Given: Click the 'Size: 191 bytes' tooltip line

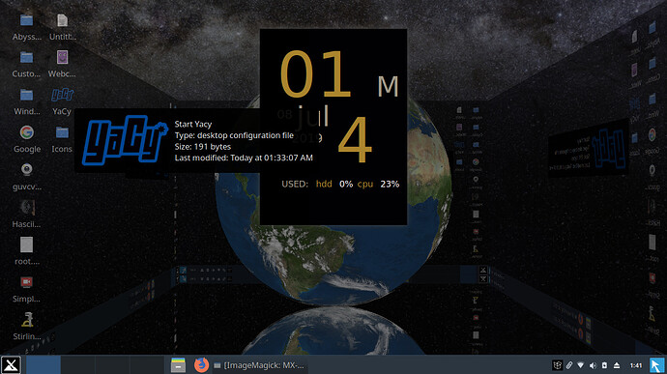Looking at the screenshot, I should tap(203, 146).
